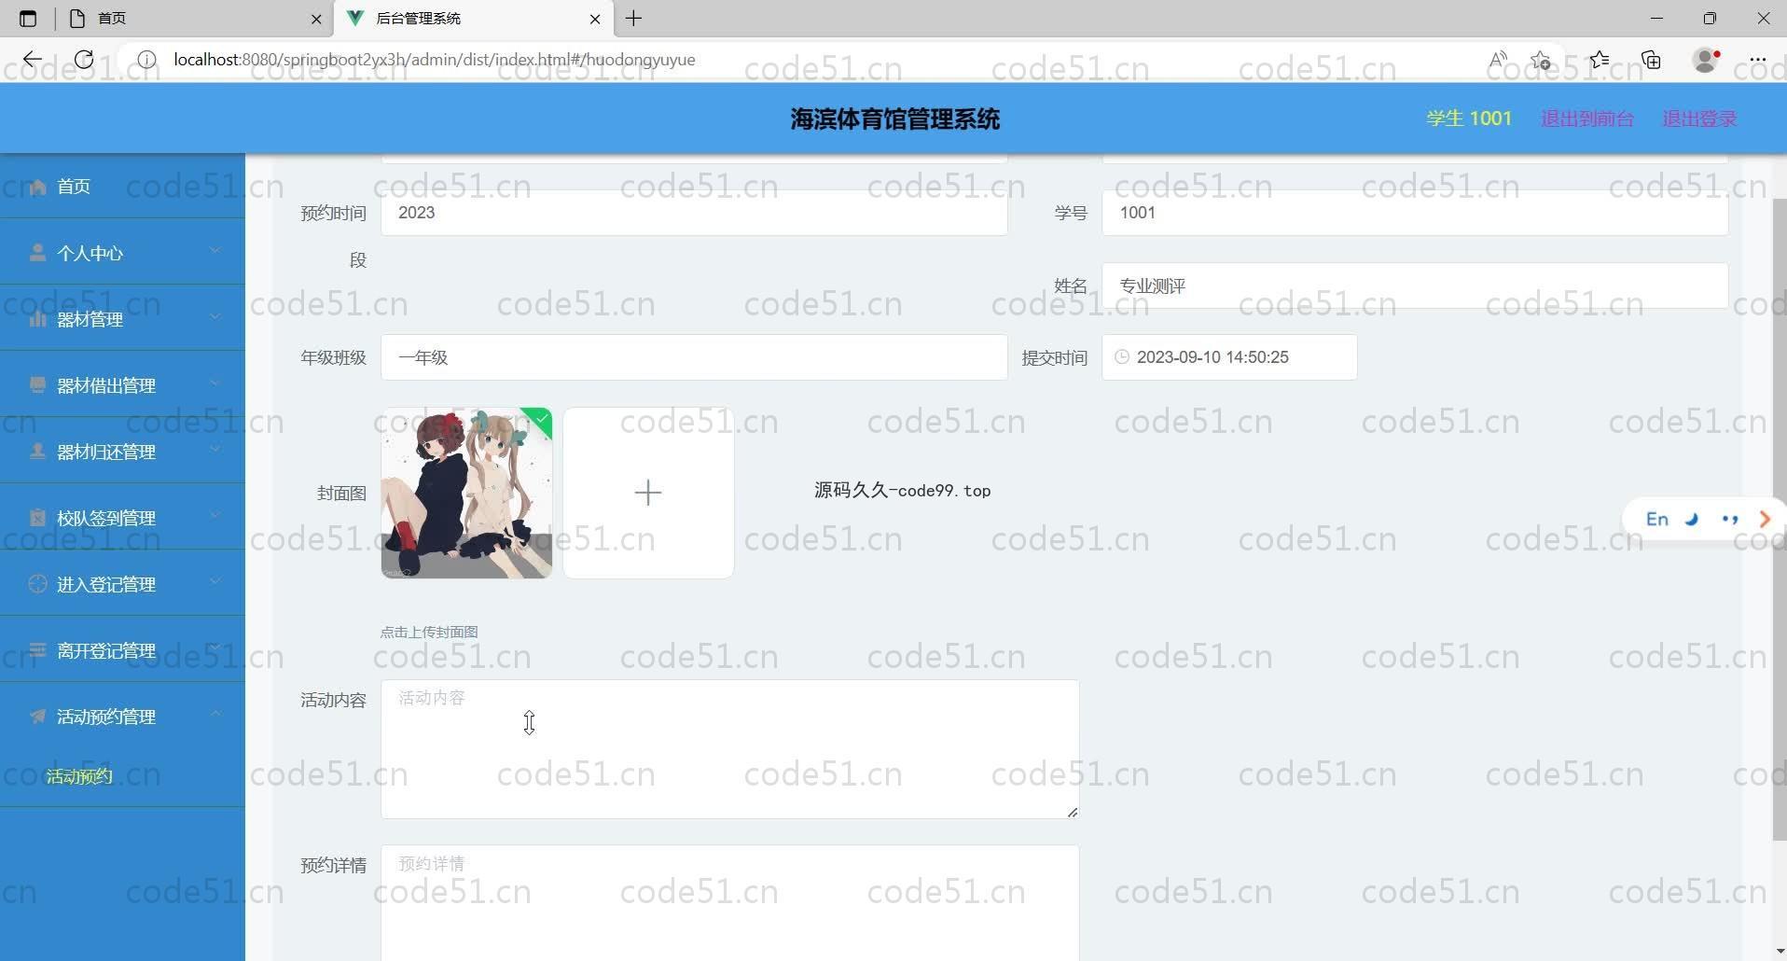Open the tab actions menu icon
Image resolution: width=1787 pixels, height=961 pixels.
(28, 19)
